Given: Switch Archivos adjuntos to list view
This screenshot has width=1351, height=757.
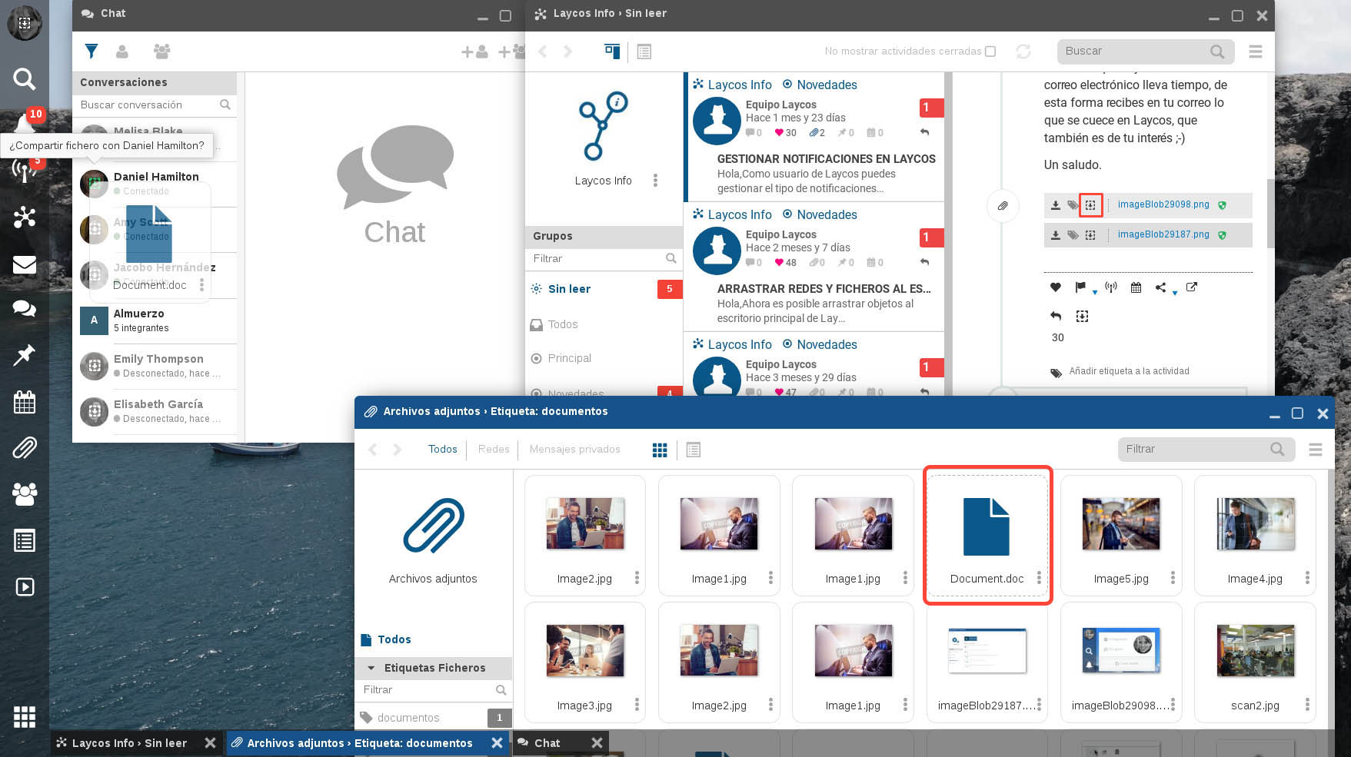Looking at the screenshot, I should pos(693,450).
